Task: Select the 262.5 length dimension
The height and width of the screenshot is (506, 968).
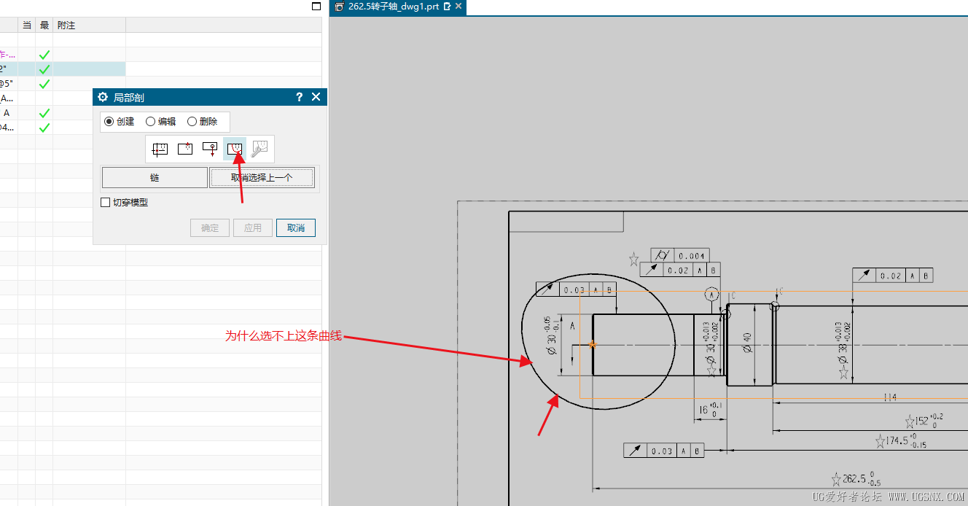Action: tap(862, 479)
